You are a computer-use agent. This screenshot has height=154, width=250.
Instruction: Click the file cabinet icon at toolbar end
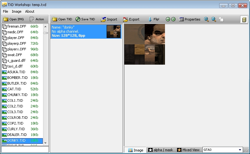point(244,20)
